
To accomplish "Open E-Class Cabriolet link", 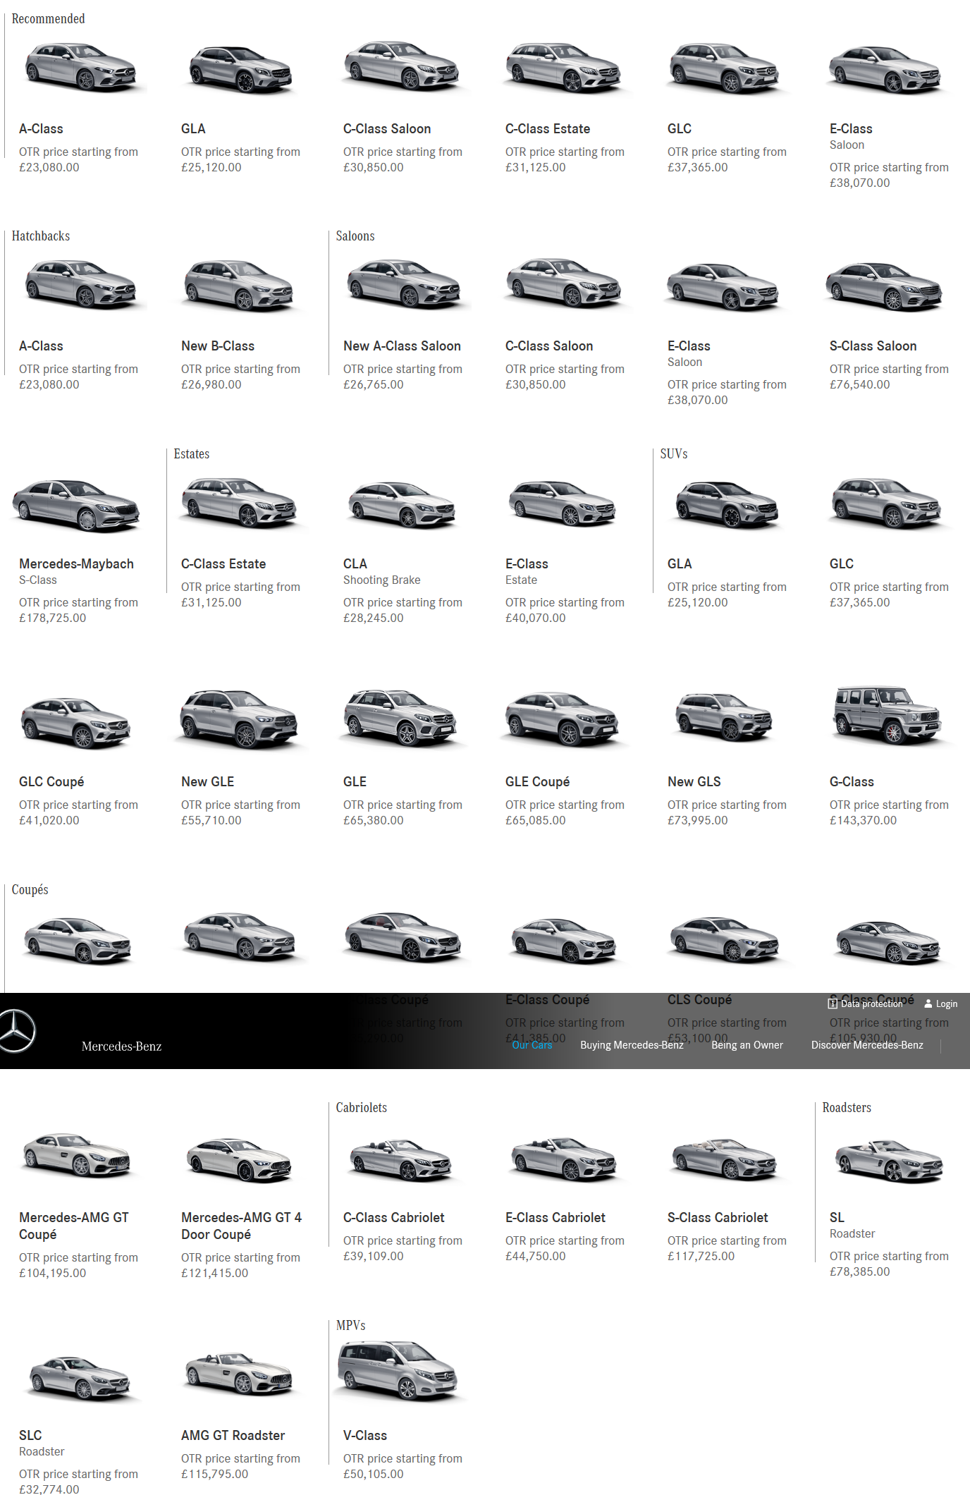I will 555,1218.
